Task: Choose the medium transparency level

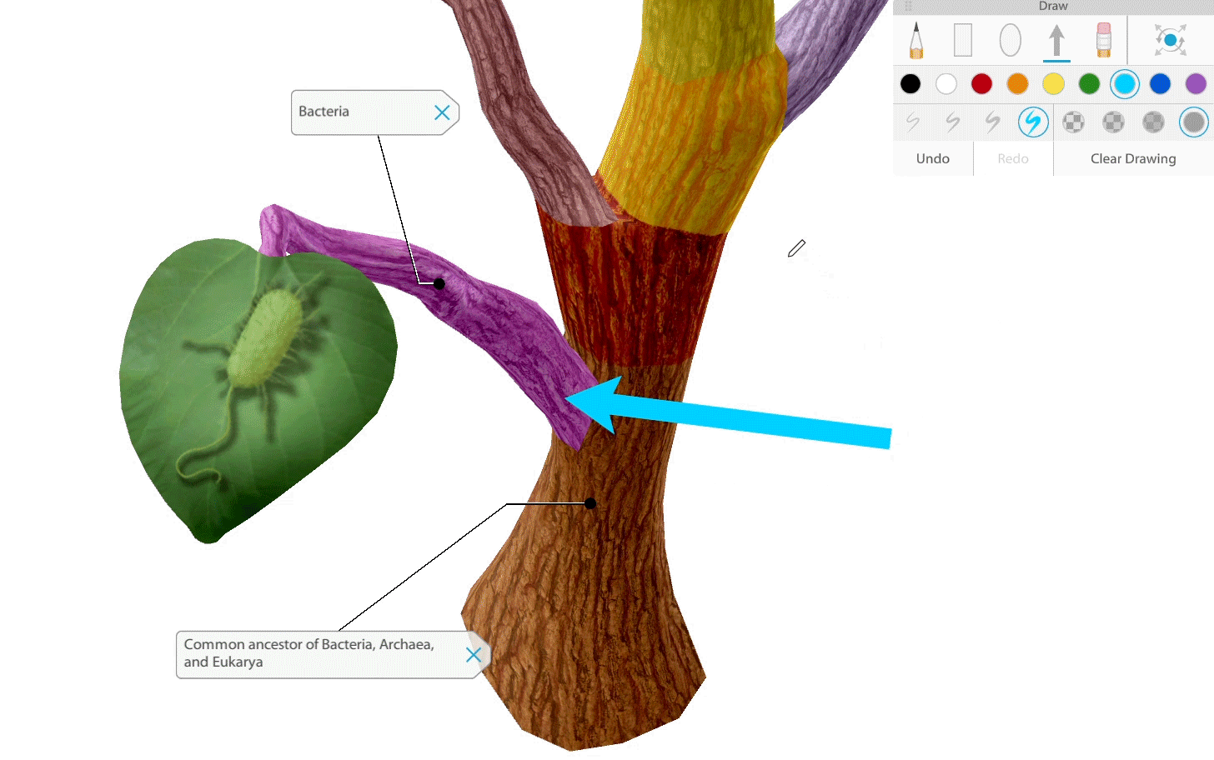Action: pyautogui.click(x=1113, y=122)
